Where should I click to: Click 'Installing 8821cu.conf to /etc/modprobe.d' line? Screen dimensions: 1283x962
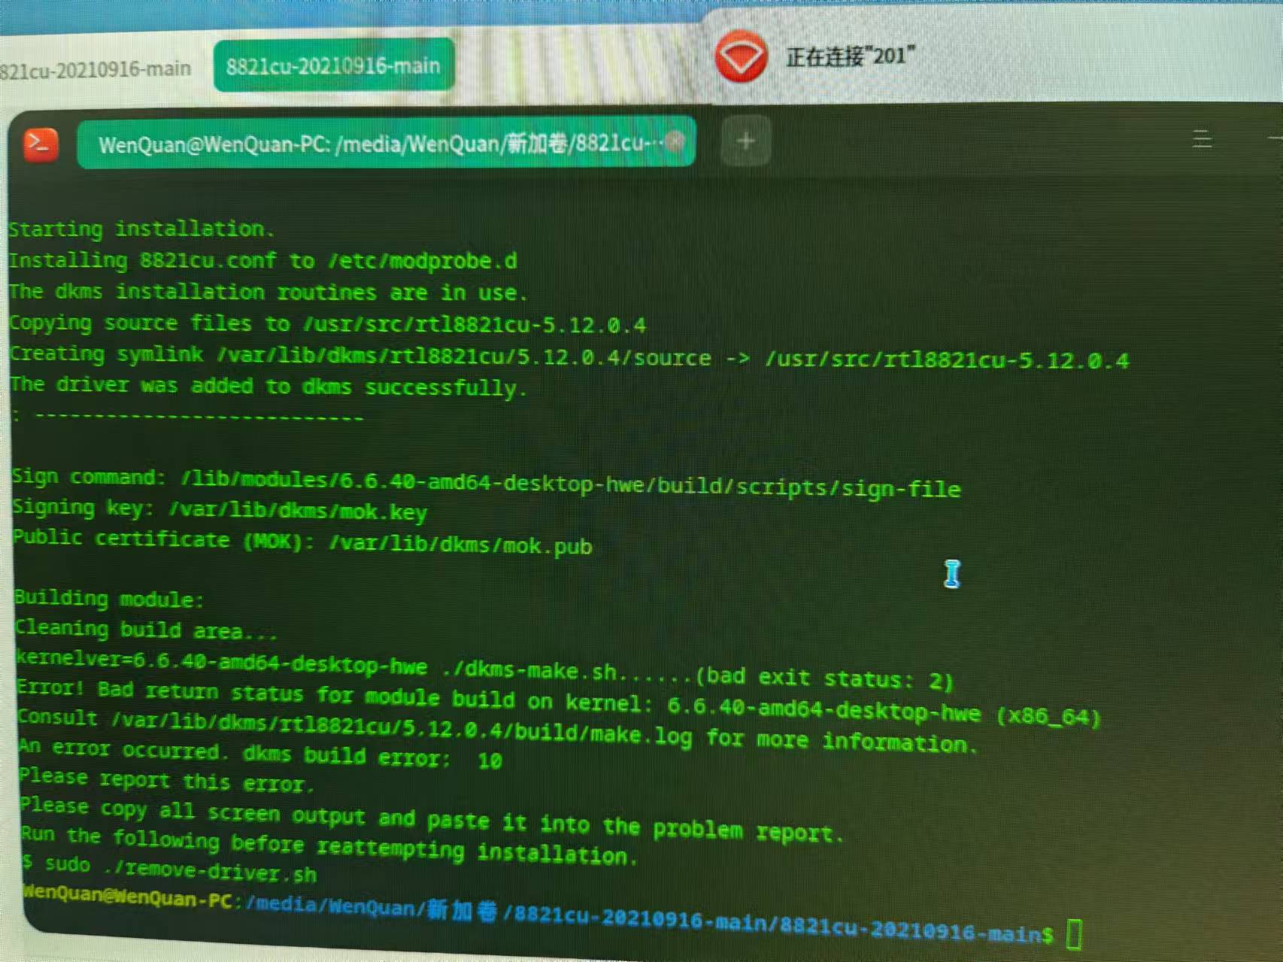pyautogui.click(x=262, y=261)
